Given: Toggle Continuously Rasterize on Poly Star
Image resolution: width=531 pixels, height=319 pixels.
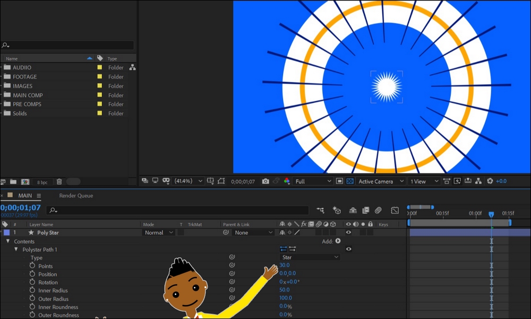Looking at the screenshot, I should (x=289, y=233).
